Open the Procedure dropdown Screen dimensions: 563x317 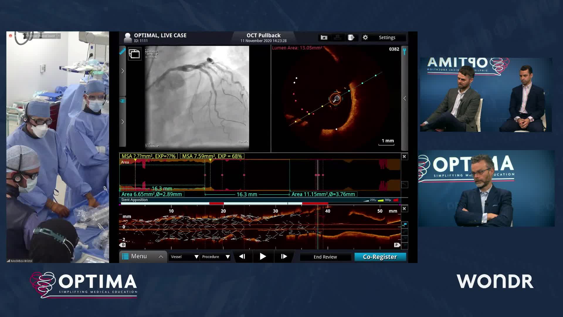216,257
